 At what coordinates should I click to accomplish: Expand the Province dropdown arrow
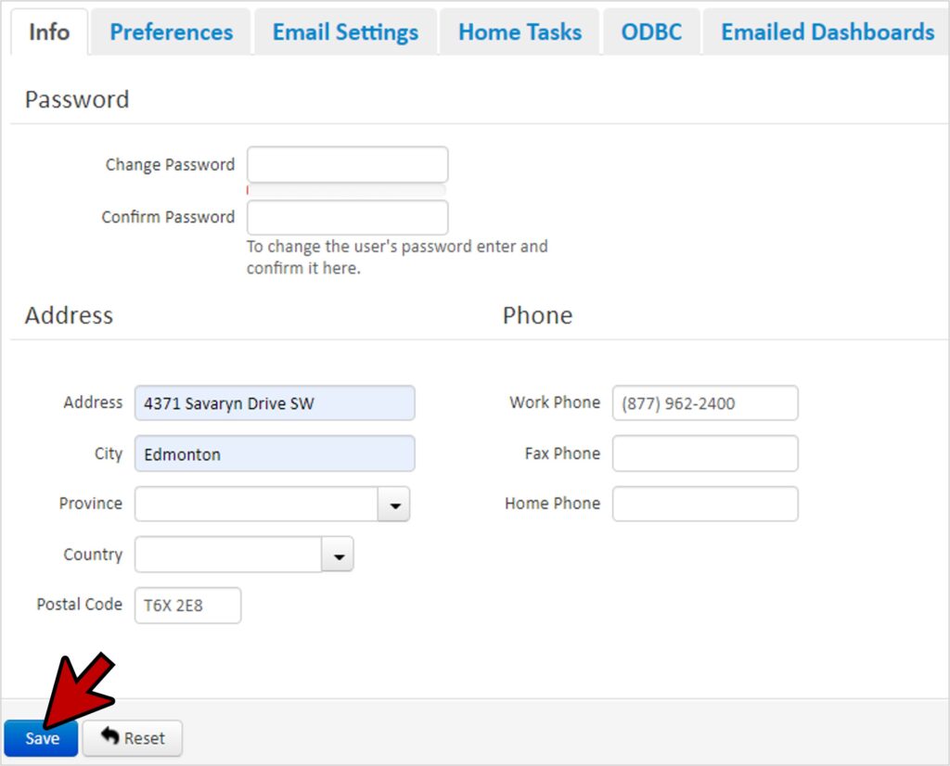coord(393,504)
